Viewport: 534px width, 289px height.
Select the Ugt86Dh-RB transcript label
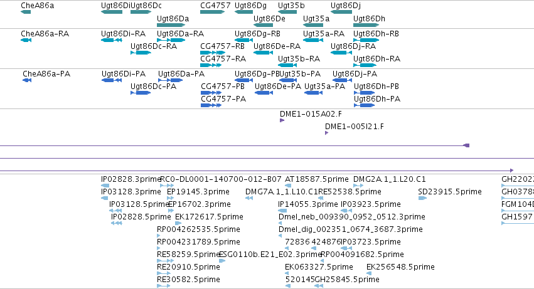[x=376, y=34]
